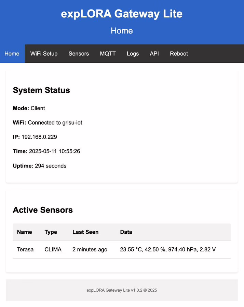Select the Terasa sensor name cell
This screenshot has height=307, width=244.
[x=25, y=249]
